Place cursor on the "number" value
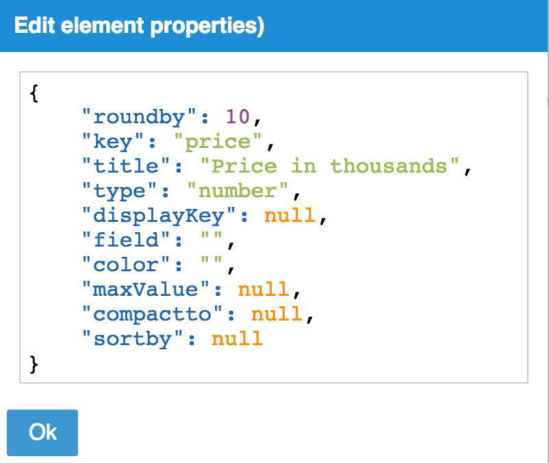 pyautogui.click(x=238, y=191)
